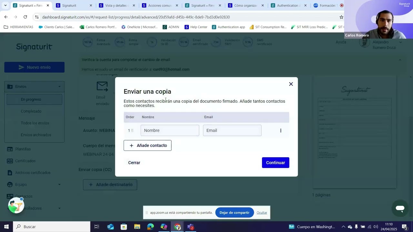Collapse the Envíos sidebar section

click(x=59, y=86)
